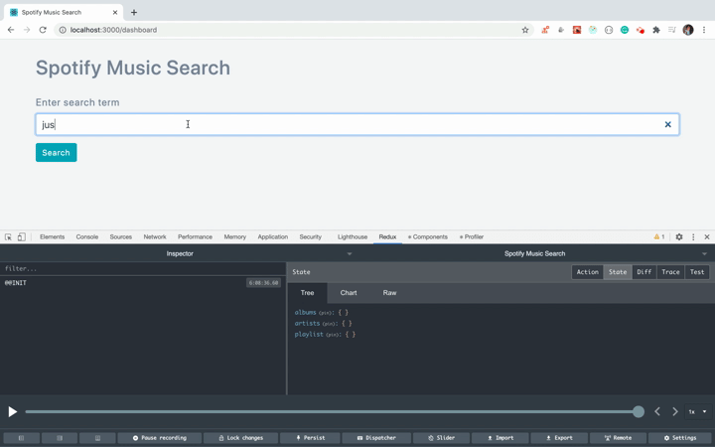Viewport: 715px width, 447px height.
Task: Open the Application tab
Action: [x=273, y=236]
